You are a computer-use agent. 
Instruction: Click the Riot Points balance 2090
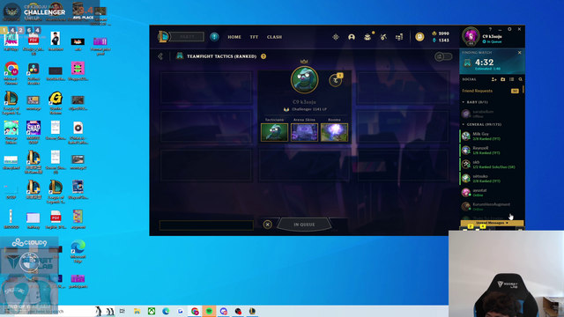point(441,33)
